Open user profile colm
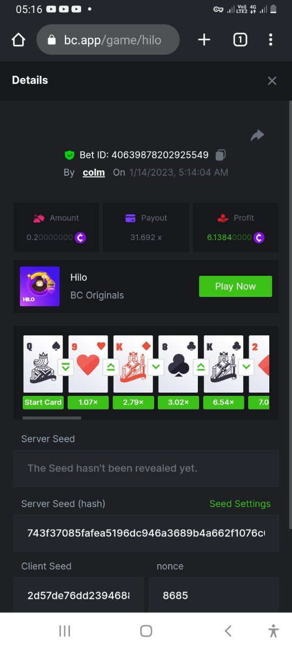292x649 pixels. pos(94,173)
